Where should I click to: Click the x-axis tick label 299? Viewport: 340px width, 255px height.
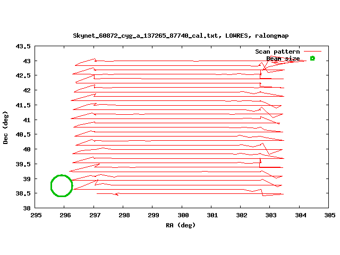coord(154,215)
